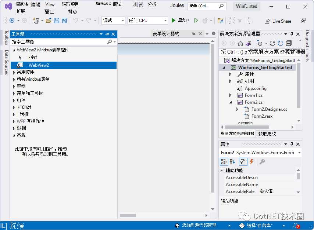Click the notifications bell in status bar

296,226
